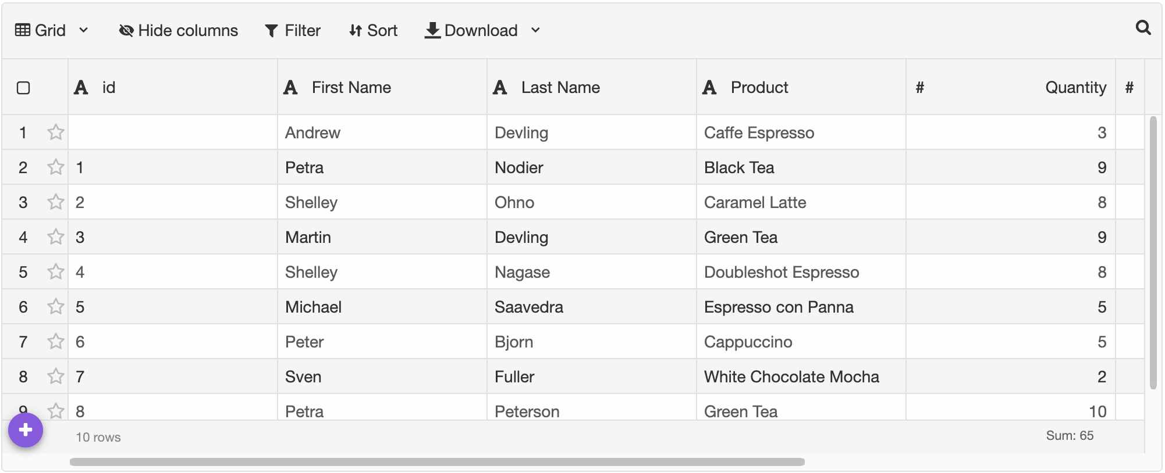Viewport: 1165px width, 473px height.
Task: Star the Shelley Nagase row
Action: coord(56,272)
